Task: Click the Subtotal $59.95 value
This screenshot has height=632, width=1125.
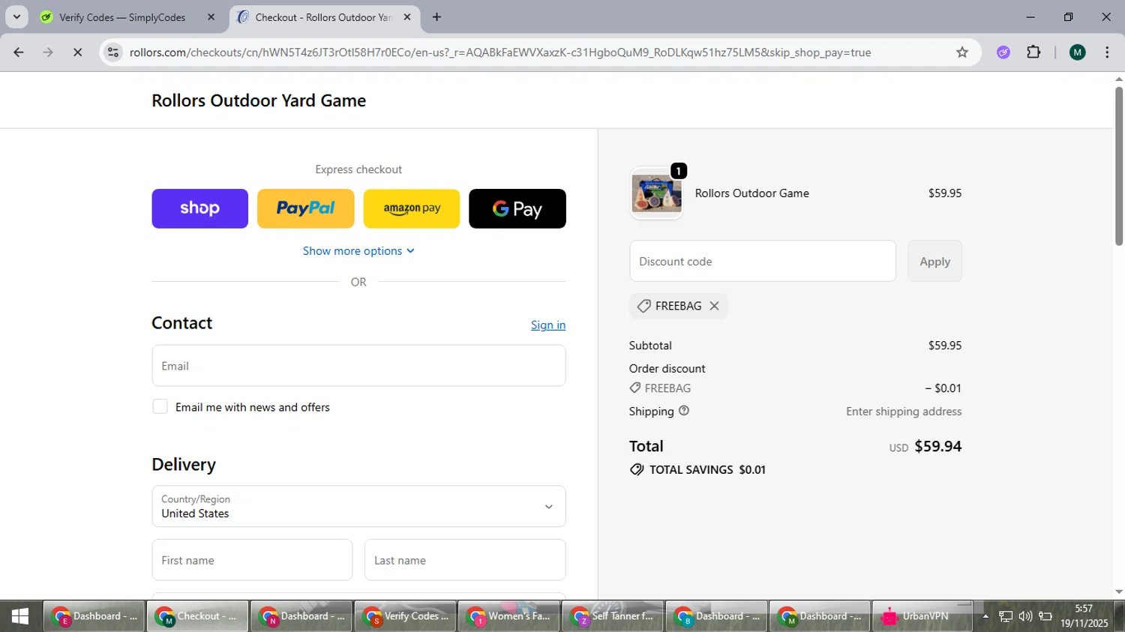Action: pos(945,346)
